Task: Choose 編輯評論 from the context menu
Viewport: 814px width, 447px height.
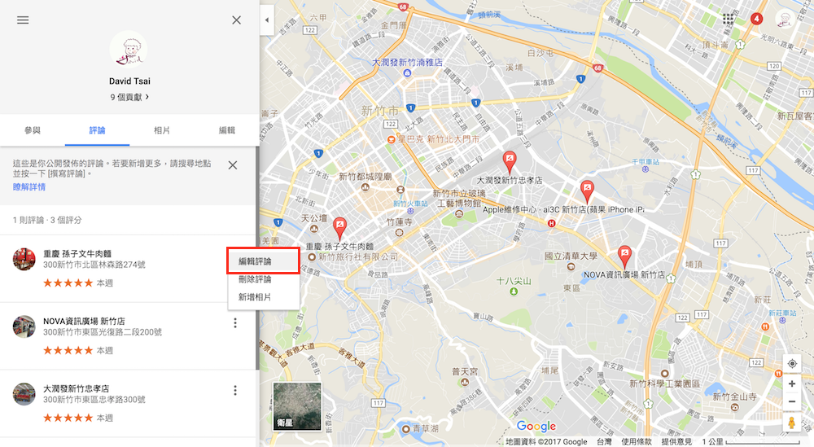Action: pyautogui.click(x=263, y=261)
